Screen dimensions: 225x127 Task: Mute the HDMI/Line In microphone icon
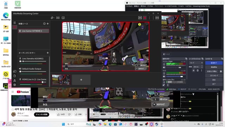pos(20,79)
